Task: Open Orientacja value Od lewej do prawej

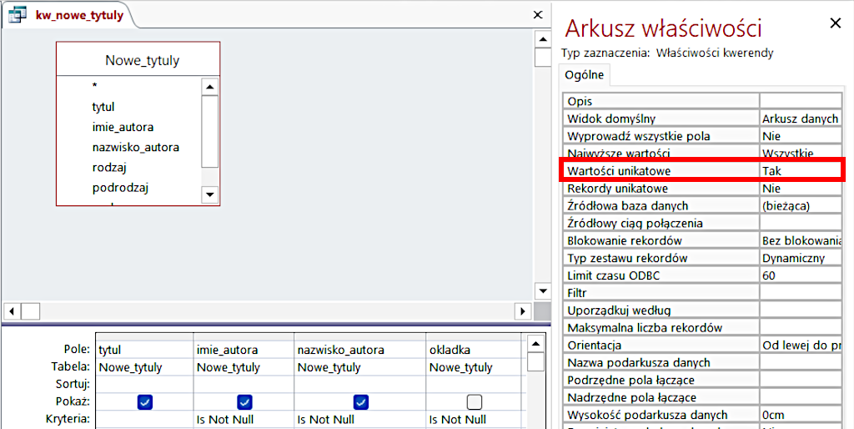Action: (801, 346)
